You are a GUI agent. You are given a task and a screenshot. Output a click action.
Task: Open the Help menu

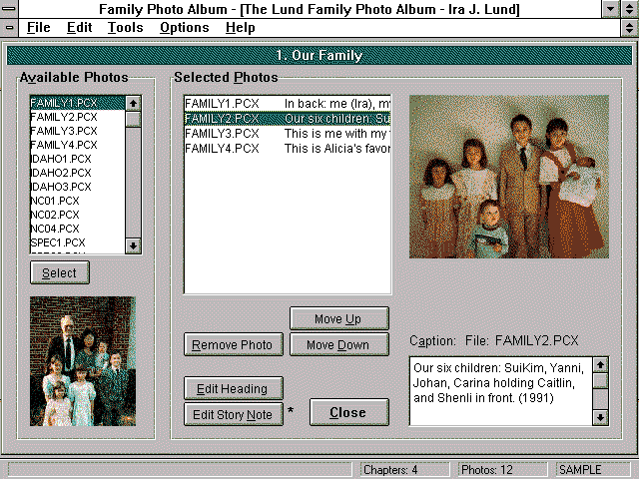(x=241, y=27)
